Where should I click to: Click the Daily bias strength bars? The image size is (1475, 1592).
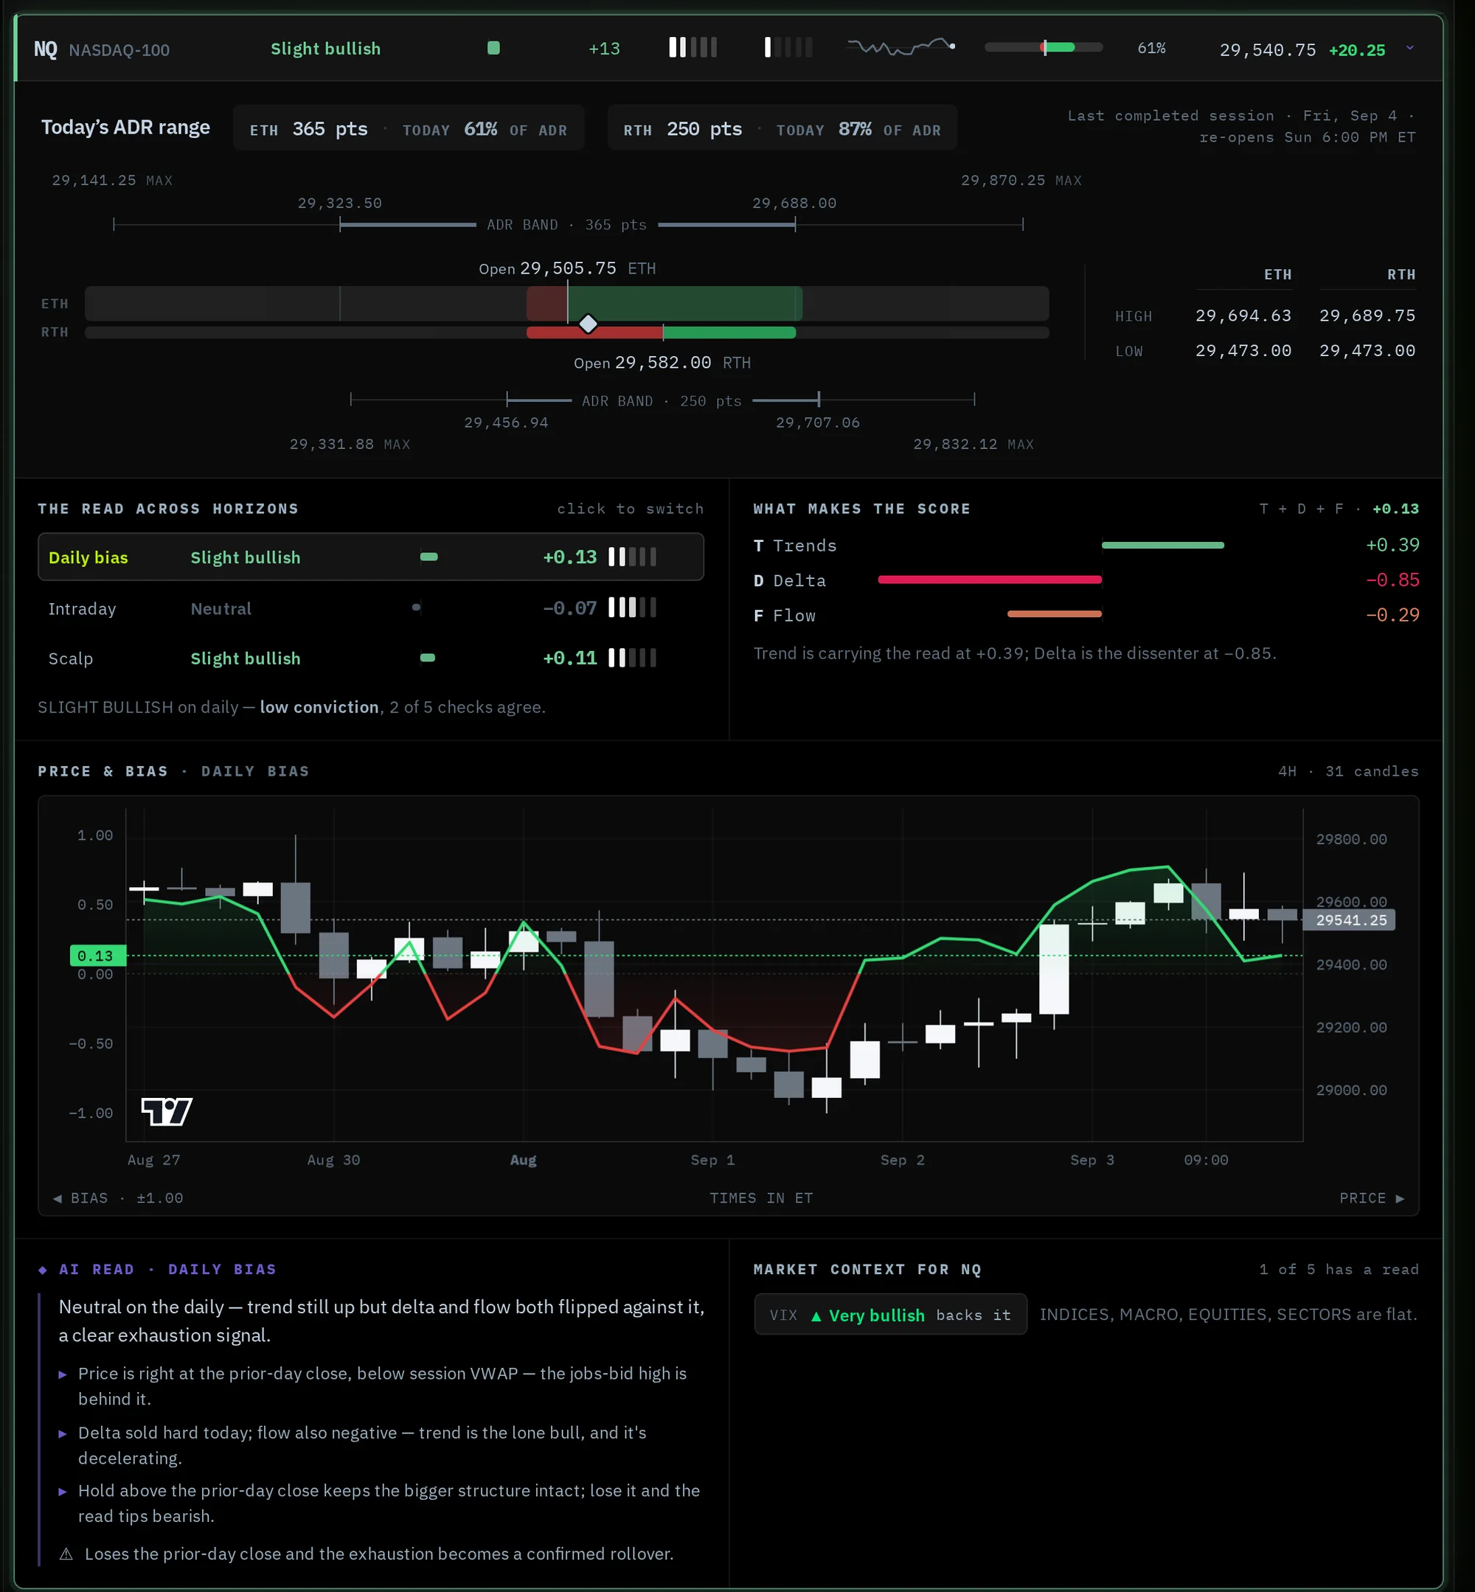(x=632, y=557)
